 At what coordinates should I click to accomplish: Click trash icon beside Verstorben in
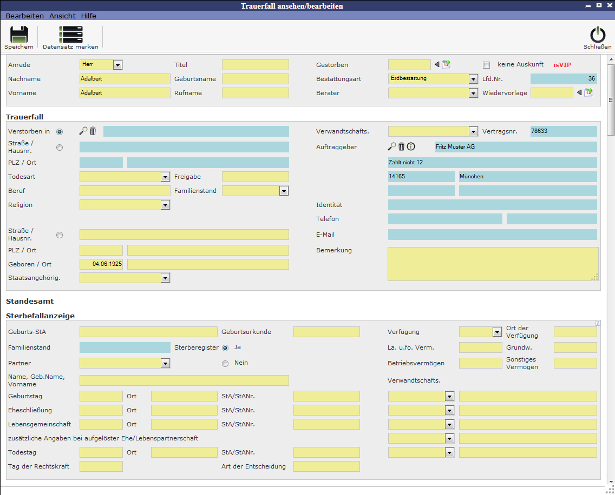pyautogui.click(x=93, y=131)
